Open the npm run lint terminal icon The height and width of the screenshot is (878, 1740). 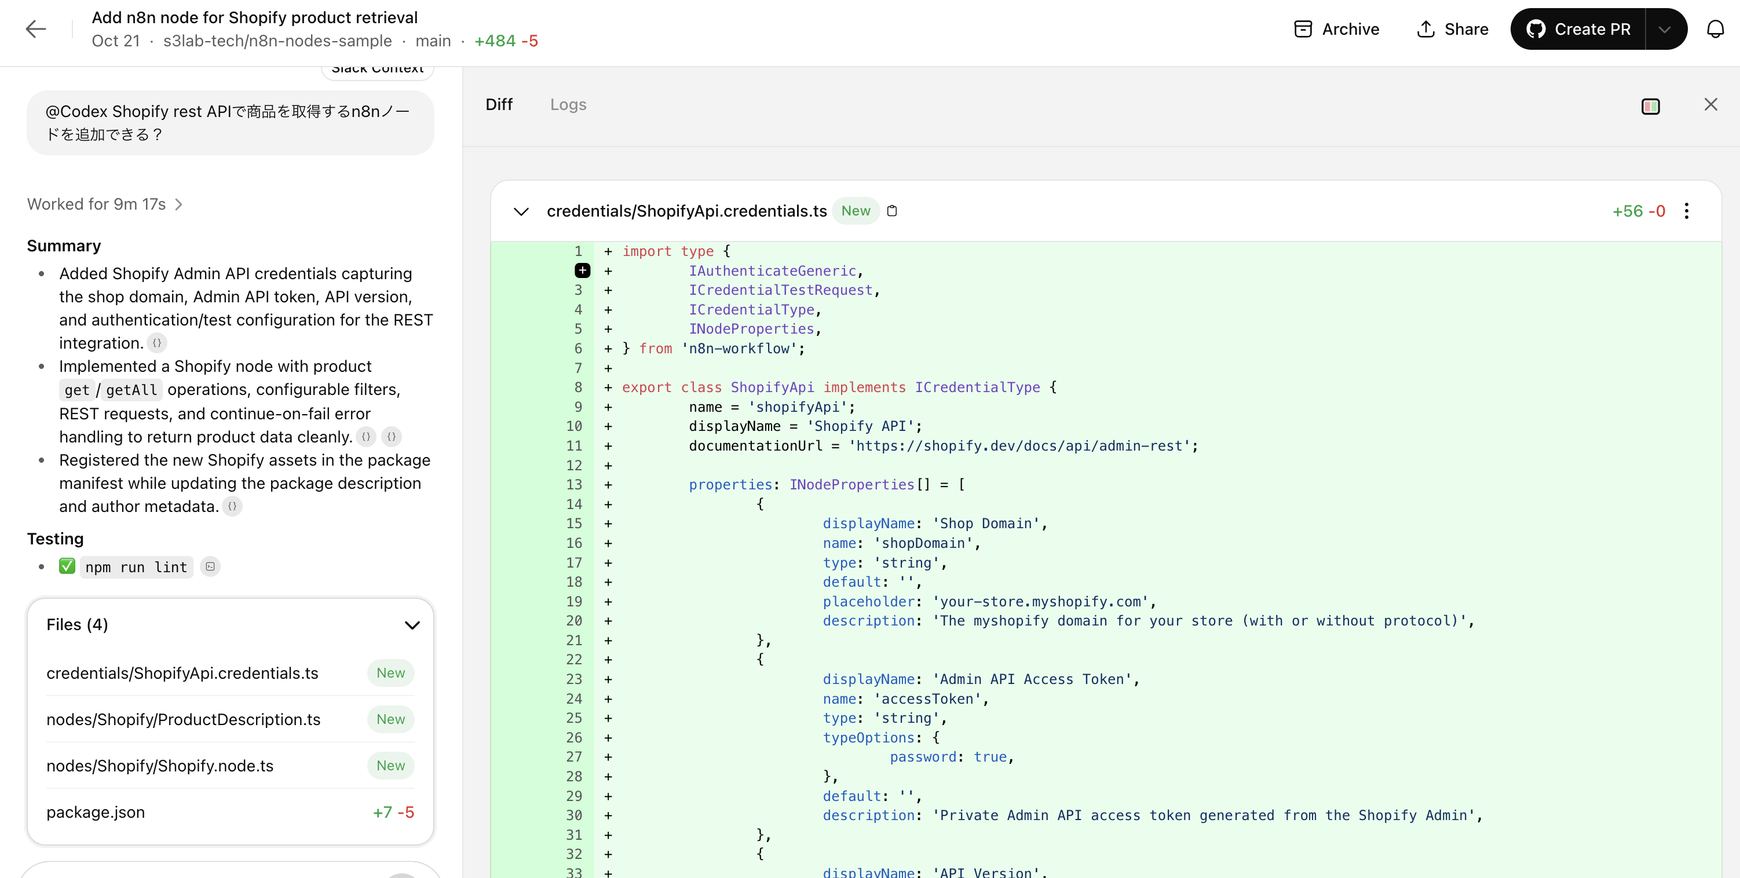210,566
